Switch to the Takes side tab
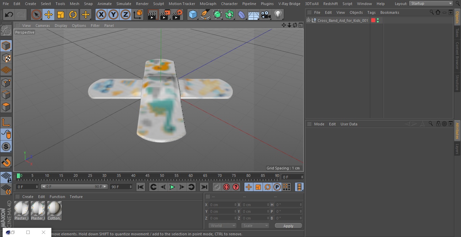461x237 pixels. [457, 33]
